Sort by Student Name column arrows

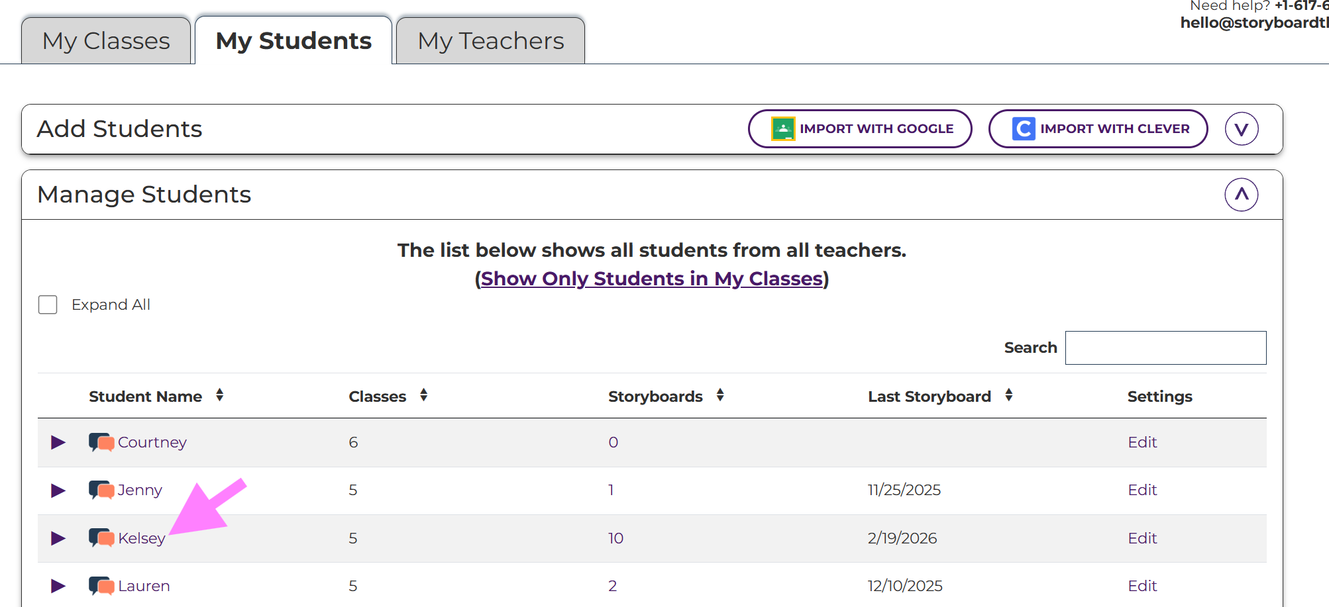click(219, 396)
